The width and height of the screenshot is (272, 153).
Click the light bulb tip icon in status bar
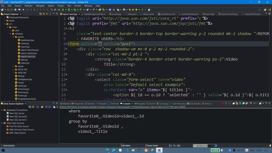(x=270, y=146)
